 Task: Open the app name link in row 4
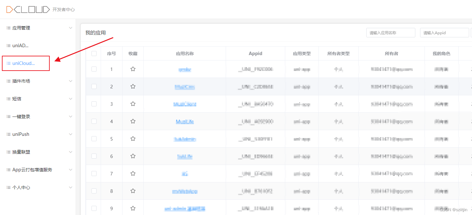click(x=185, y=122)
